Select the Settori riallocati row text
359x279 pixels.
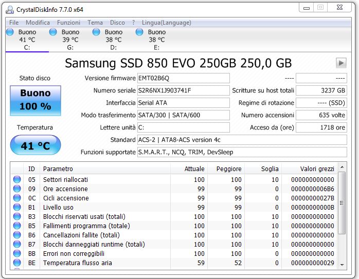65,179
